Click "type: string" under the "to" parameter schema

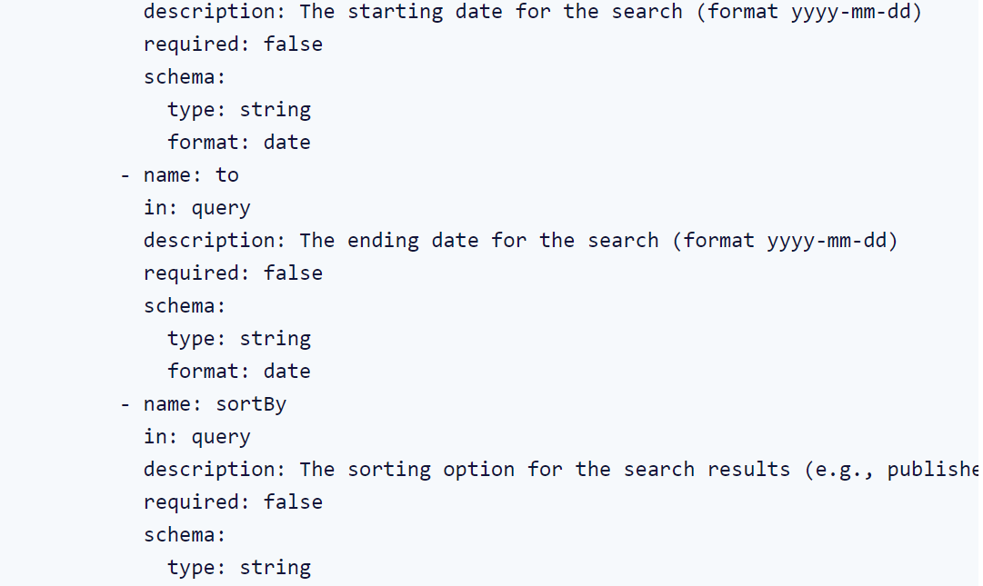point(239,339)
